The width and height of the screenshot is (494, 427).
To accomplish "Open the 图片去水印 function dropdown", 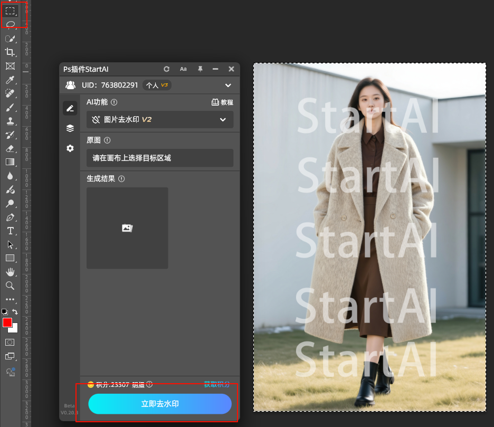I will (x=160, y=120).
